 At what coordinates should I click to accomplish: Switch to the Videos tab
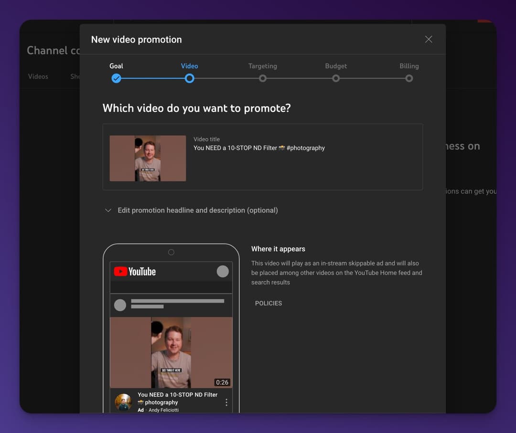pyautogui.click(x=38, y=76)
